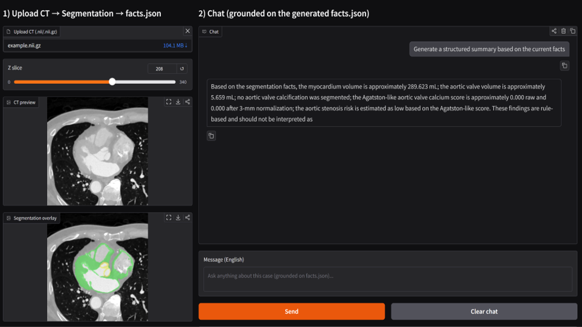Copy the entire chat conversation
Viewport: 582px width, 327px height.
[573, 31]
